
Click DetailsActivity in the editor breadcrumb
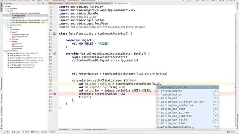[x=64, y=129]
